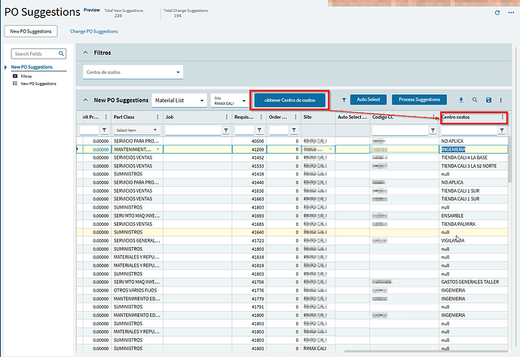
Task: Switch to the Change PO Suggestions tab
Action: click(x=93, y=32)
